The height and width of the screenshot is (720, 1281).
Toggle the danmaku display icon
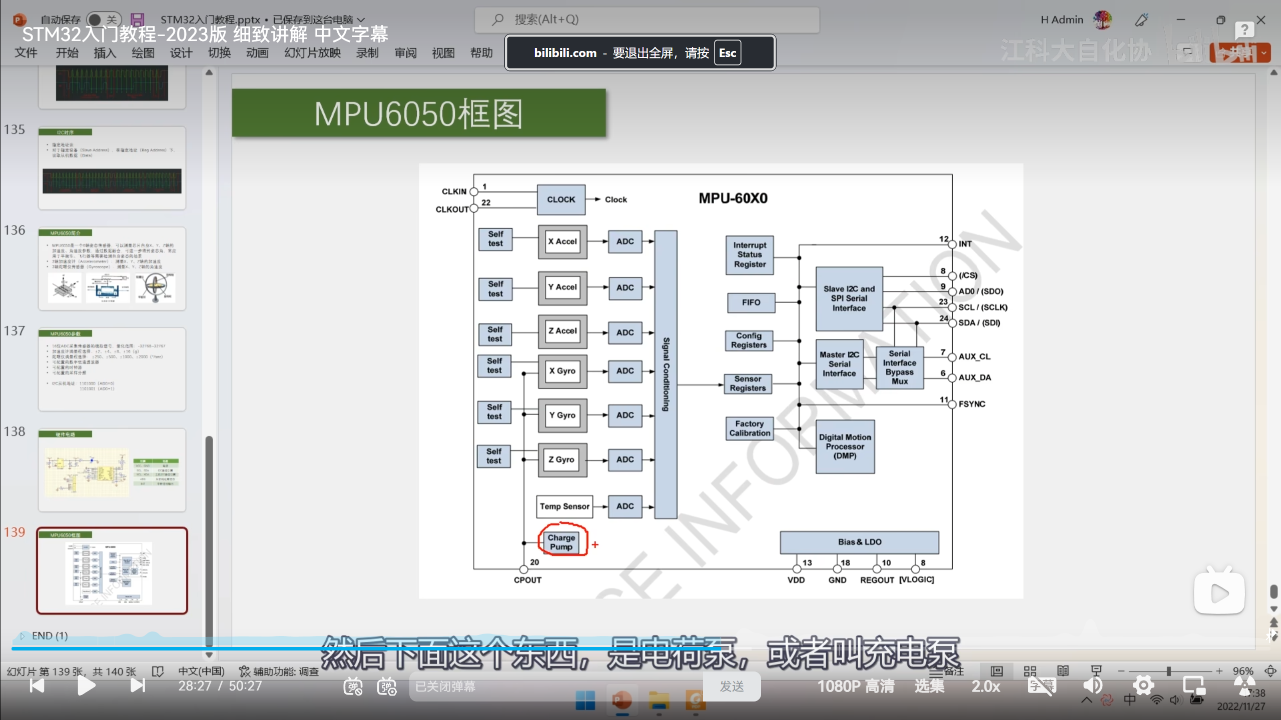(x=353, y=686)
